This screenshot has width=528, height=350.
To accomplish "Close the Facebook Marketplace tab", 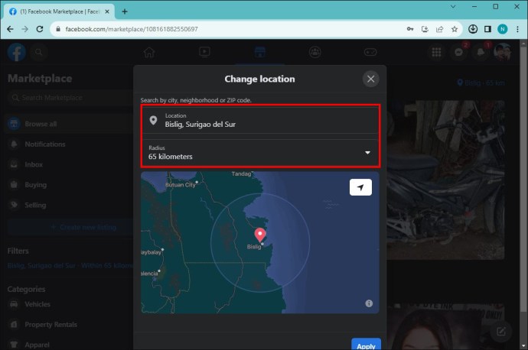I will (x=107, y=11).
